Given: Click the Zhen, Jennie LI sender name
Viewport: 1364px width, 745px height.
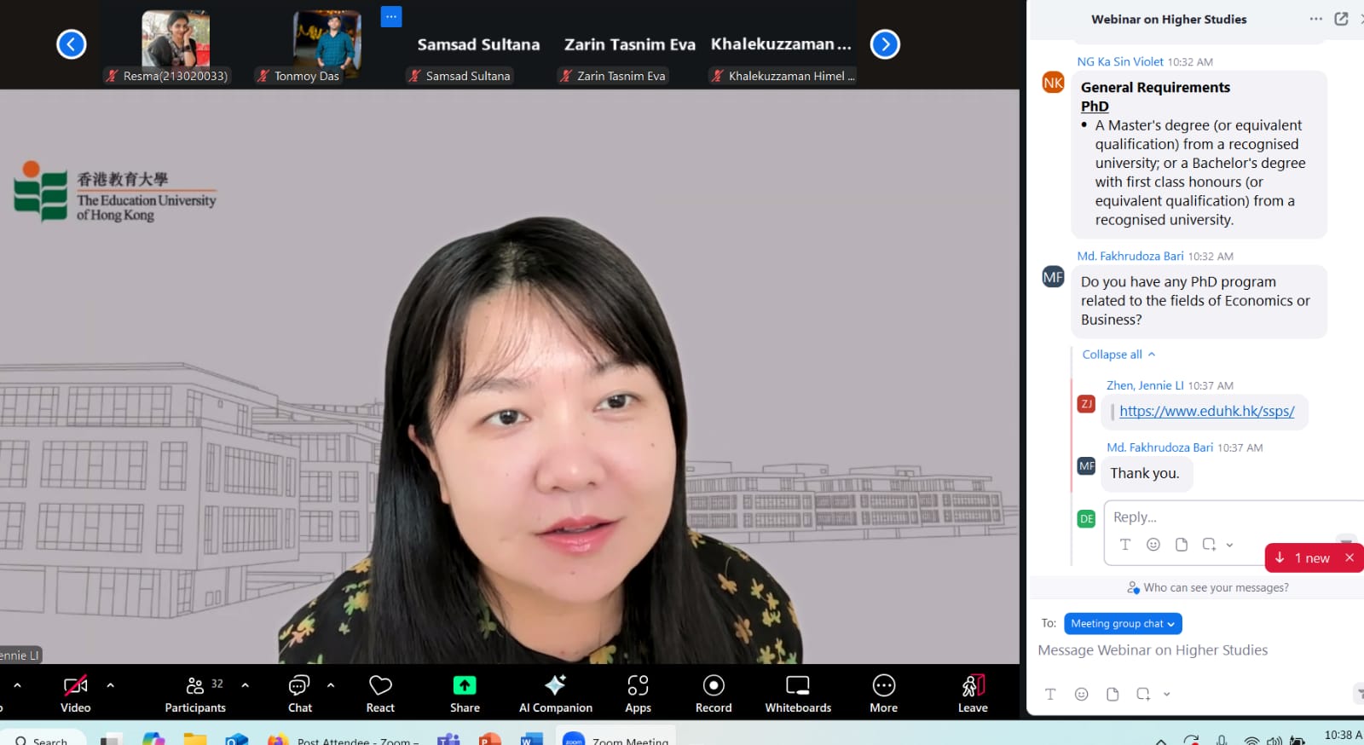Looking at the screenshot, I should tap(1145, 385).
